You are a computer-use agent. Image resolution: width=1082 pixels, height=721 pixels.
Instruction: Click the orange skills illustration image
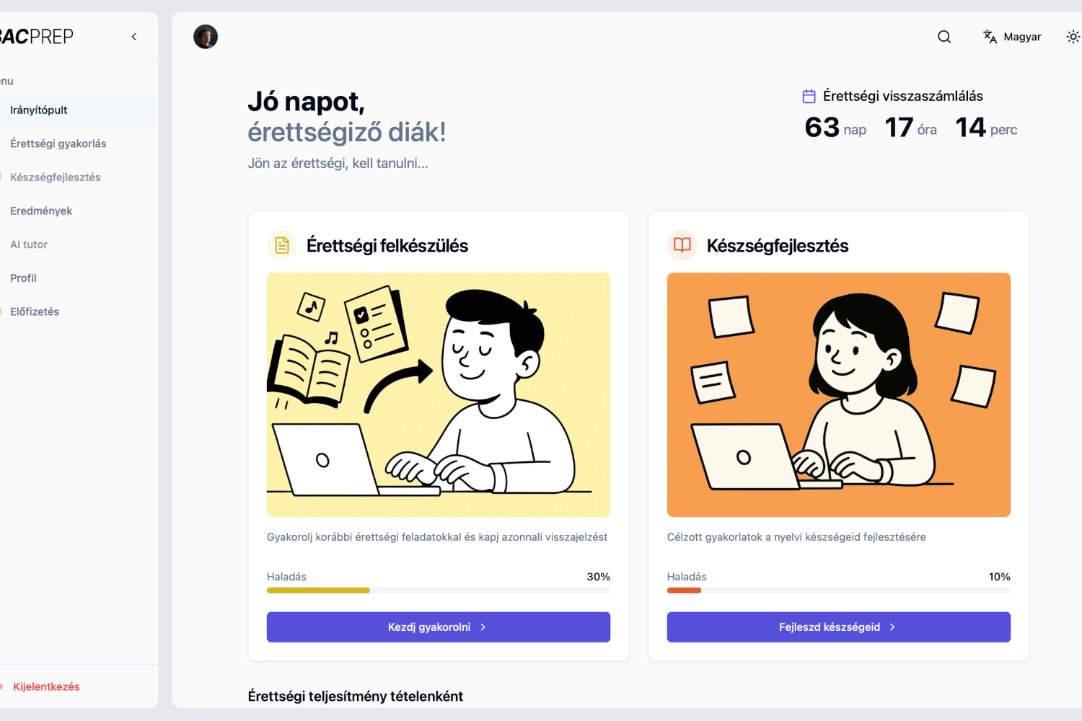839,394
